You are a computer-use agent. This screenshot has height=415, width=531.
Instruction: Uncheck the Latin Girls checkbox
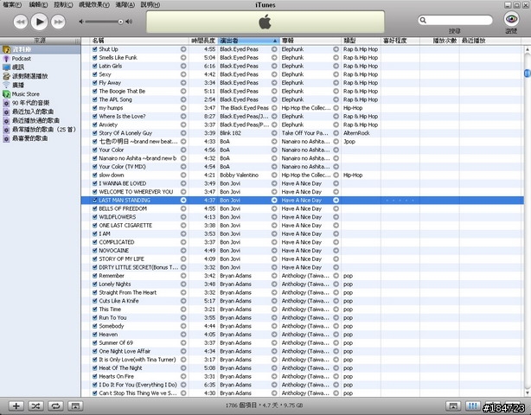95,66
